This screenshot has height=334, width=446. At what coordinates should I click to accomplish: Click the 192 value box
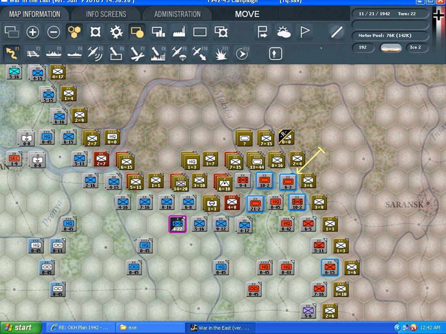[x=363, y=47]
